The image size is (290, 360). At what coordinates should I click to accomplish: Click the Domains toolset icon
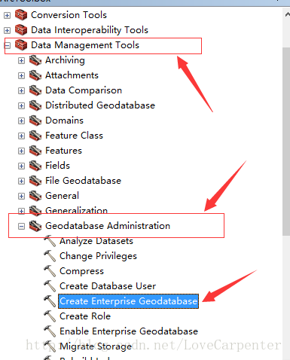coord(35,121)
